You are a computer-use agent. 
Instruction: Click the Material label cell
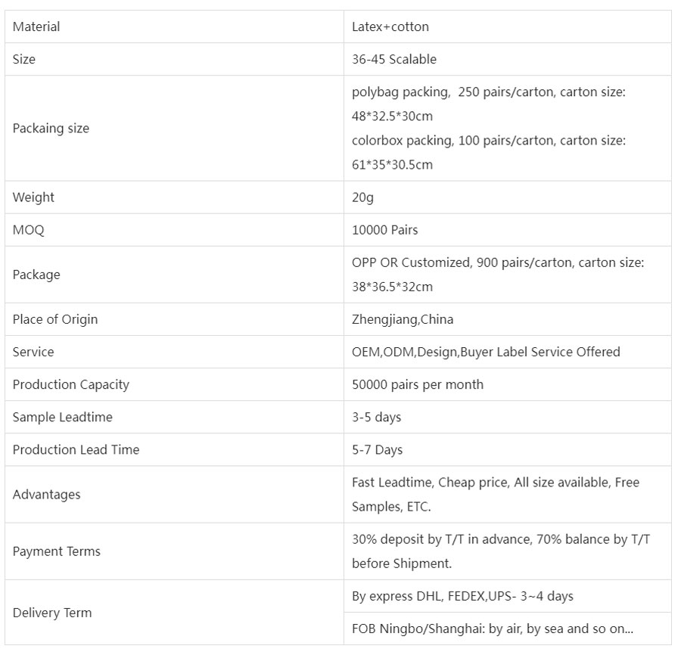point(36,26)
